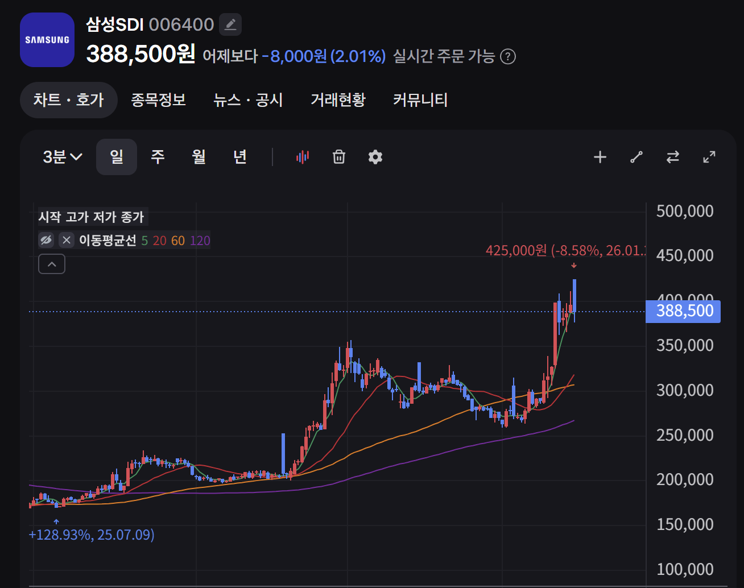Click the trash can delete icon
Image resolution: width=744 pixels, height=588 pixels.
tap(339, 157)
